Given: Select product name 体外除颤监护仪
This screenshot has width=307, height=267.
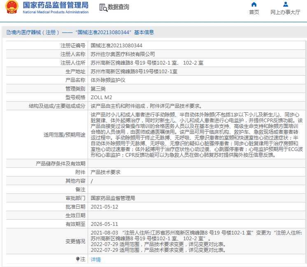Looking at the screenshot, I should [108, 80].
